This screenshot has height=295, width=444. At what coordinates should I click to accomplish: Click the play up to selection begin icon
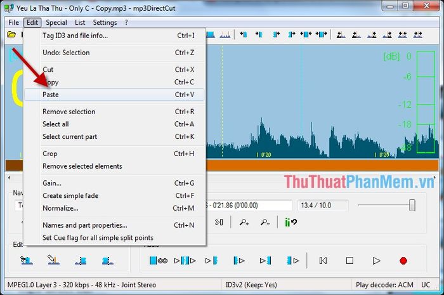(x=211, y=261)
